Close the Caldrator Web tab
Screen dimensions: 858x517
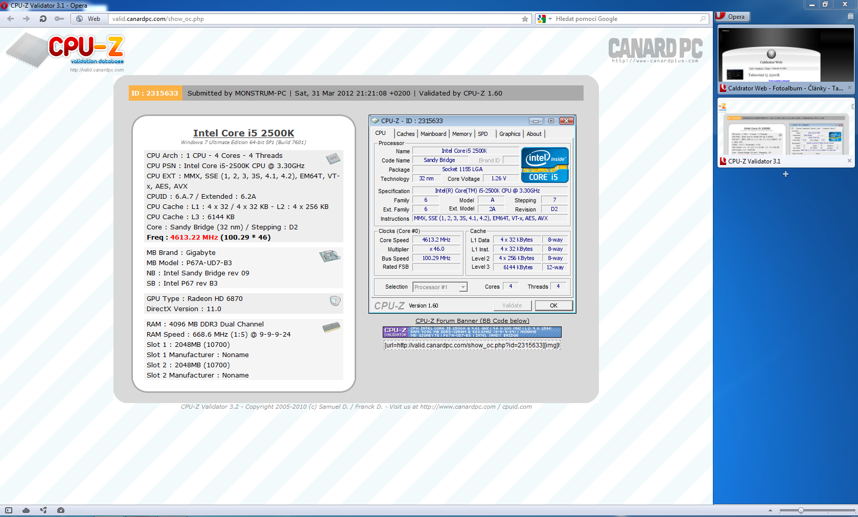pyautogui.click(x=849, y=88)
